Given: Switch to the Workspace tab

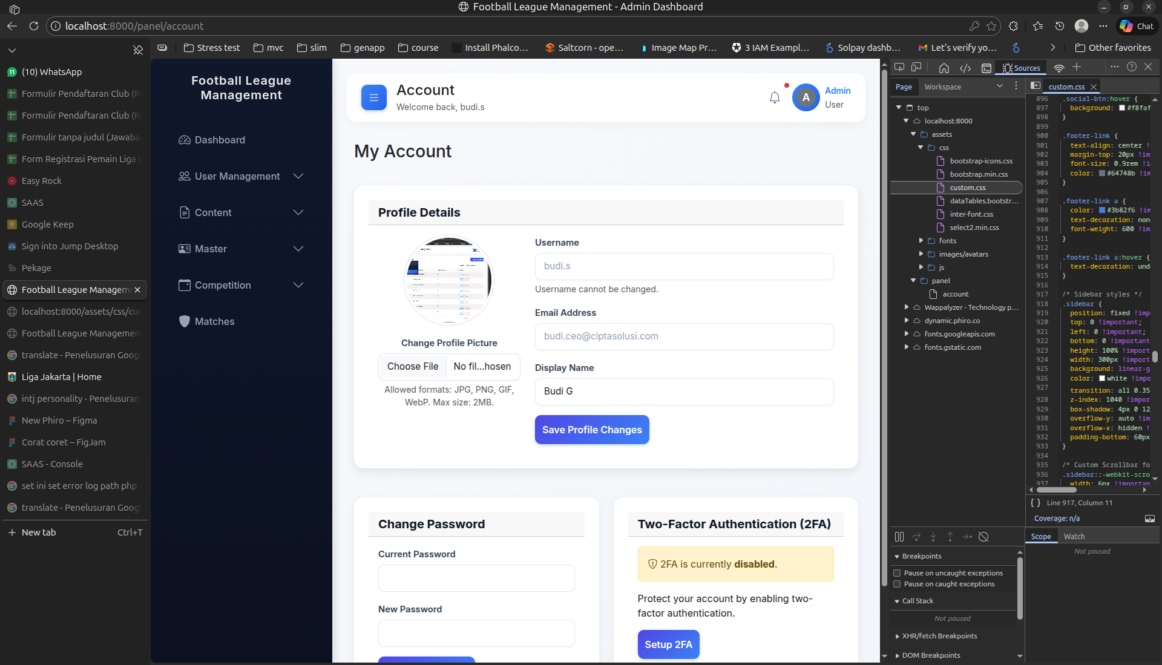Looking at the screenshot, I should click(942, 87).
